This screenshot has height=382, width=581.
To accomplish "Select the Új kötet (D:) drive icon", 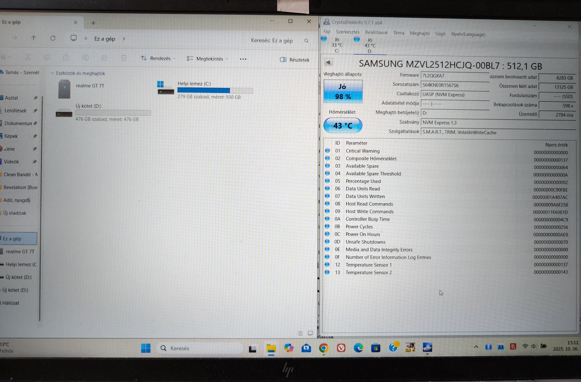I will click(64, 113).
